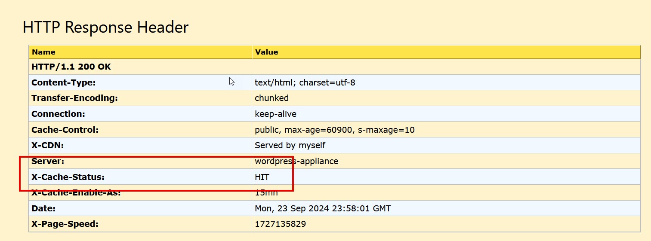Click the Served by myself value
Viewport: 651px width, 241px height.
tap(290, 145)
